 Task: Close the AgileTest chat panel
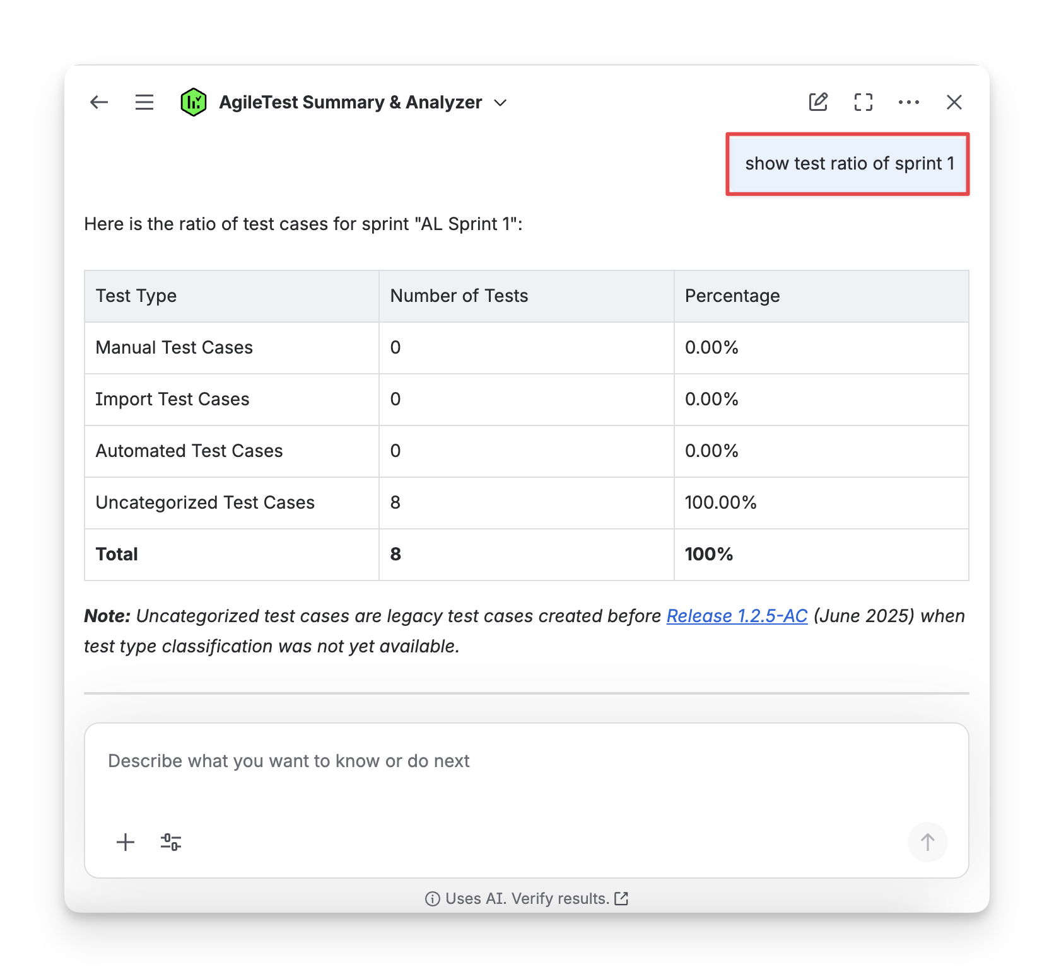[x=954, y=102]
